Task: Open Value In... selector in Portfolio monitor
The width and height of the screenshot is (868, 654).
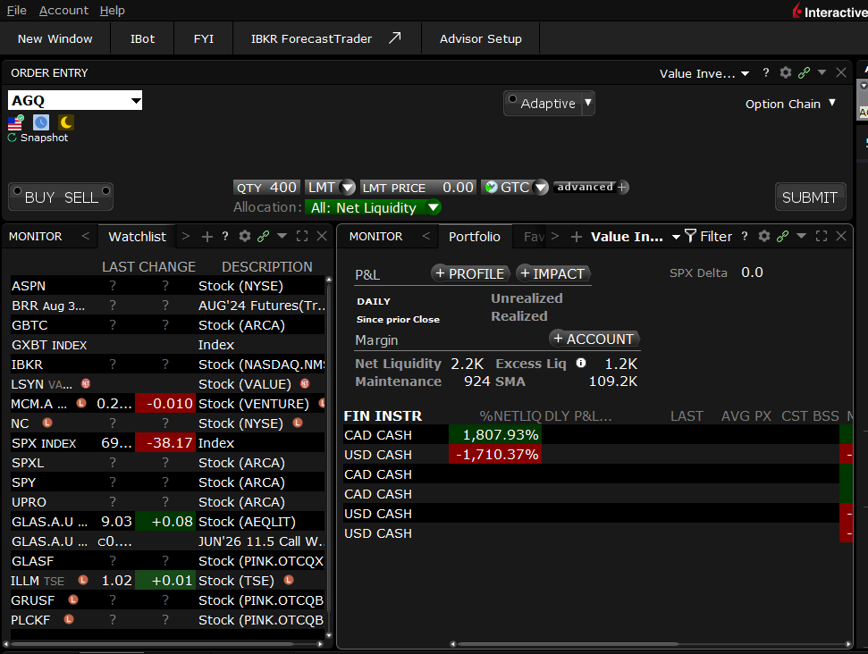Action: pyautogui.click(x=636, y=237)
